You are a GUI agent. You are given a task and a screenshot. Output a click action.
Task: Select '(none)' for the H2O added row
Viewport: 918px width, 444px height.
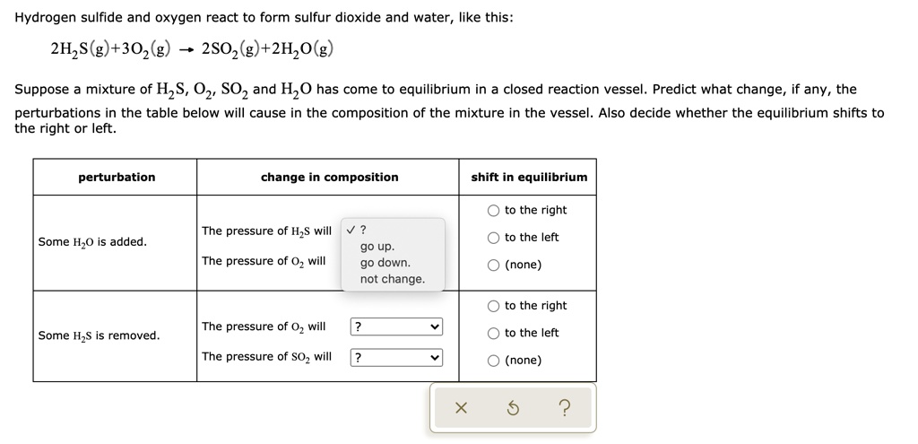(494, 266)
